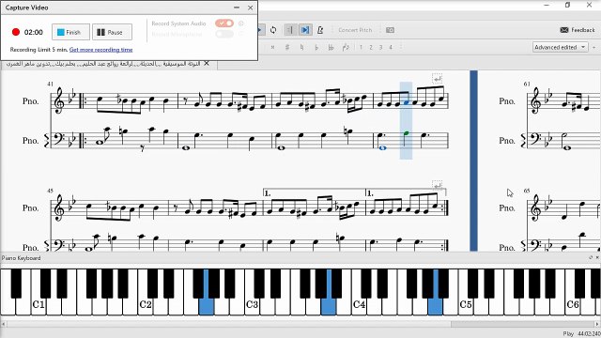
Task: Toggle Record System Audio switch
Action: (x=224, y=23)
